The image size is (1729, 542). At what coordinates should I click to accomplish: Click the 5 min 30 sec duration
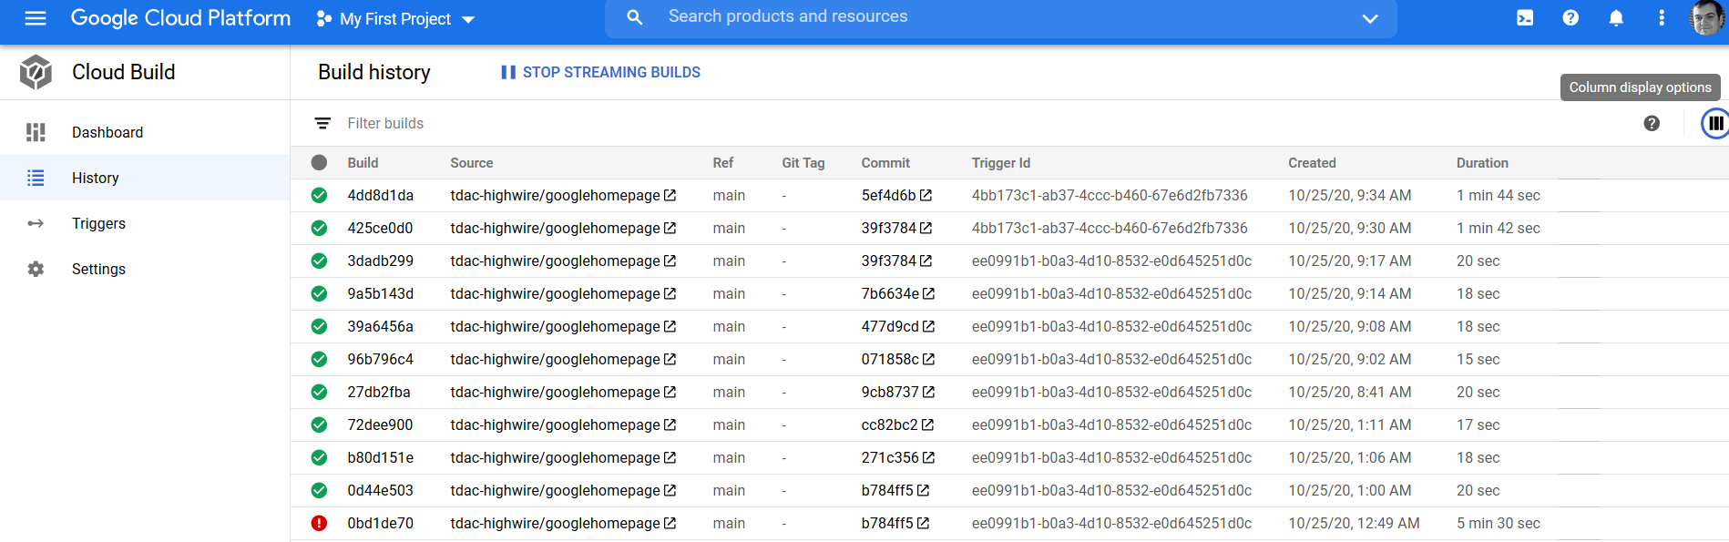point(1498,523)
